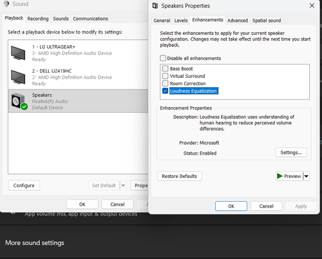Select the 2 - DELL U2419HC device name

click(x=52, y=71)
